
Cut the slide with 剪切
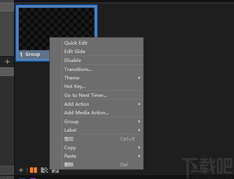pyautogui.click(x=69, y=139)
